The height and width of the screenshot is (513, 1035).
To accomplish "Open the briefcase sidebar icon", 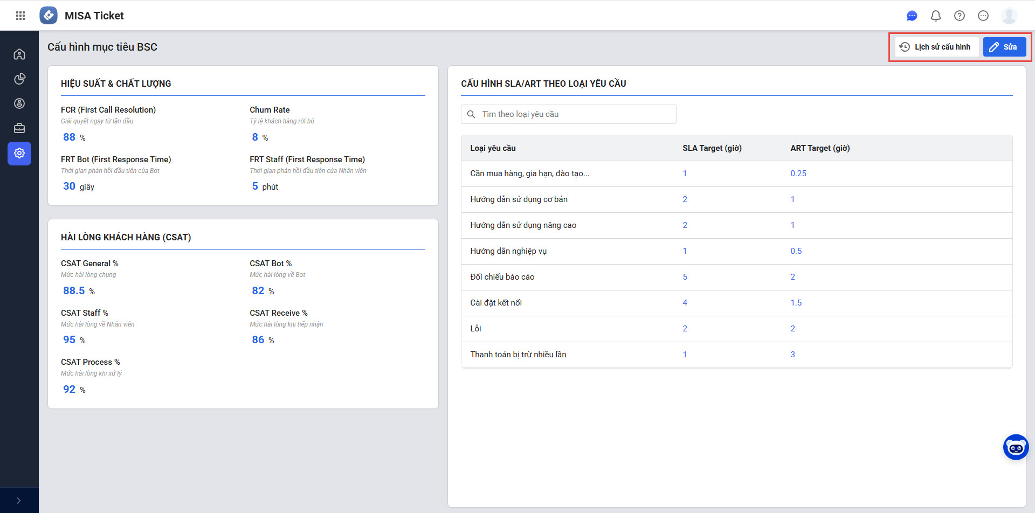I will click(x=19, y=128).
